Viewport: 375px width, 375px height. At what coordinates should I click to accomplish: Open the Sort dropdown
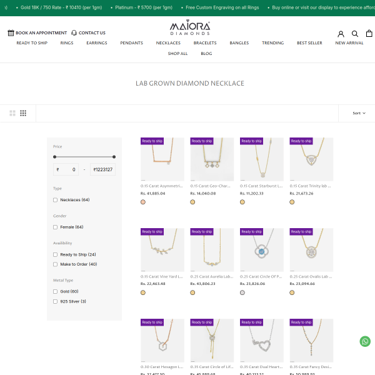click(359, 113)
